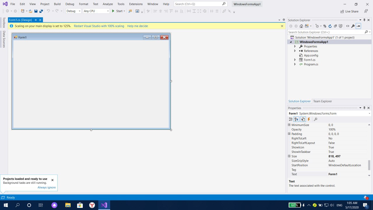Image resolution: width=373 pixels, height=210 pixels.
Task: Click Pending Changes Filter clock icon
Action: (317, 26)
